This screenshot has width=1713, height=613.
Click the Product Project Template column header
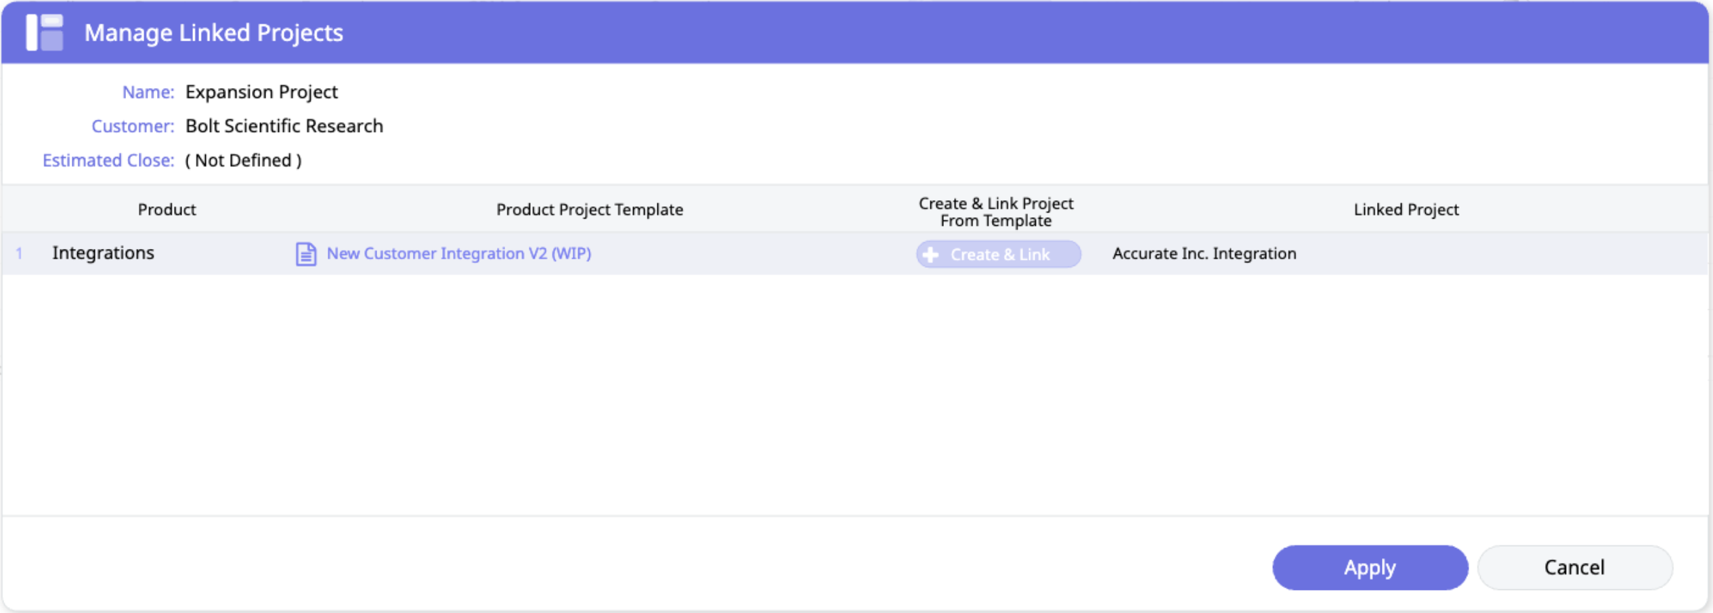point(589,210)
